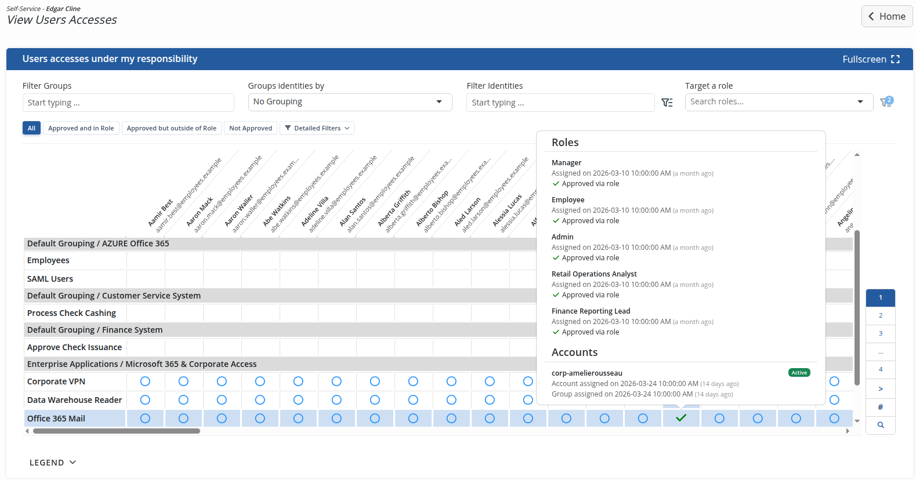Select Office 365 Mail circle for Alan Santos

pyautogui.click(x=336, y=418)
